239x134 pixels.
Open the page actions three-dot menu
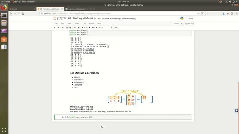(198, 13)
